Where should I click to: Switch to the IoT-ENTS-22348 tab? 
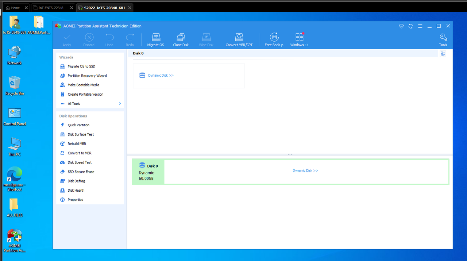(x=51, y=8)
